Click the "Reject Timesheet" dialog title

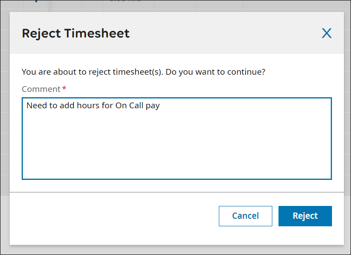[x=76, y=33]
